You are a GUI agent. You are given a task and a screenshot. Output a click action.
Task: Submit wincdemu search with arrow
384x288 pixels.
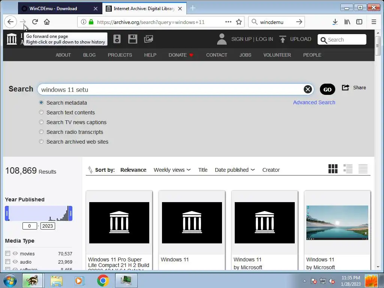pos(299,22)
